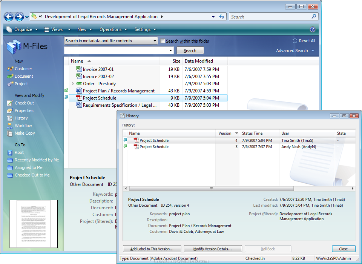Image resolution: width=362 pixels, height=264 pixels.
Task: Open the Version column sort dropdown arrow
Action: [237, 133]
